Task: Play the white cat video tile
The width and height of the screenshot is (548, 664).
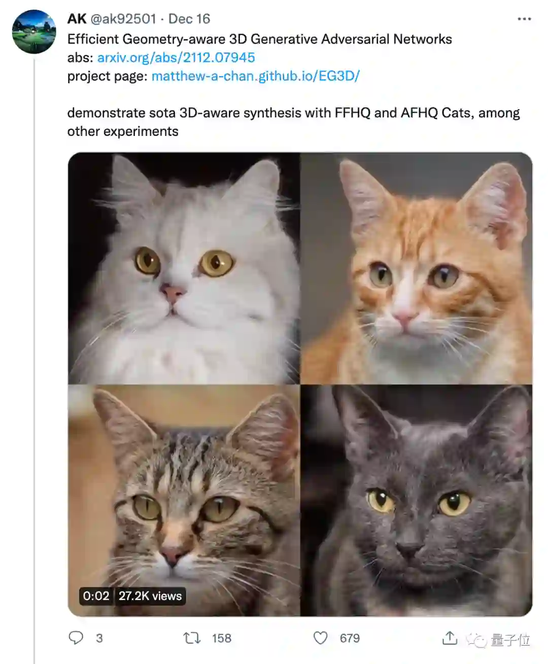Action: (x=184, y=268)
